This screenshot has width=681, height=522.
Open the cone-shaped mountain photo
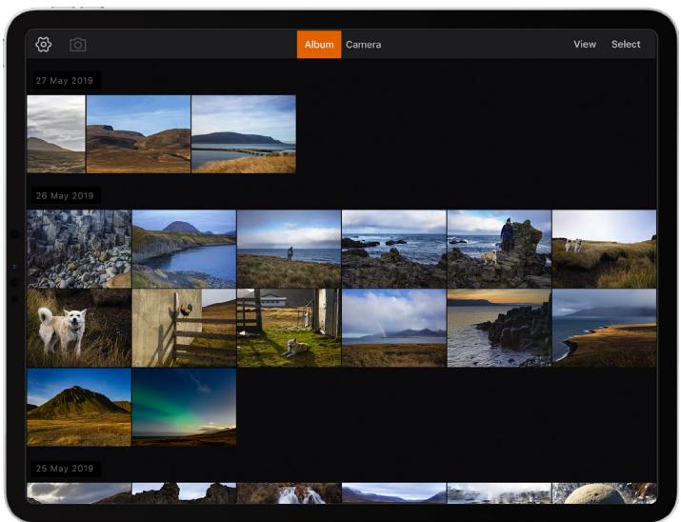click(79, 408)
